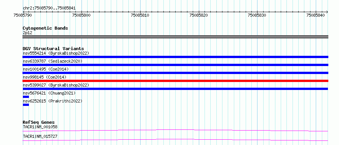Click the short blue bar for nsv6252615
The height and width of the screenshot is (145, 339).
click(x=26, y=105)
